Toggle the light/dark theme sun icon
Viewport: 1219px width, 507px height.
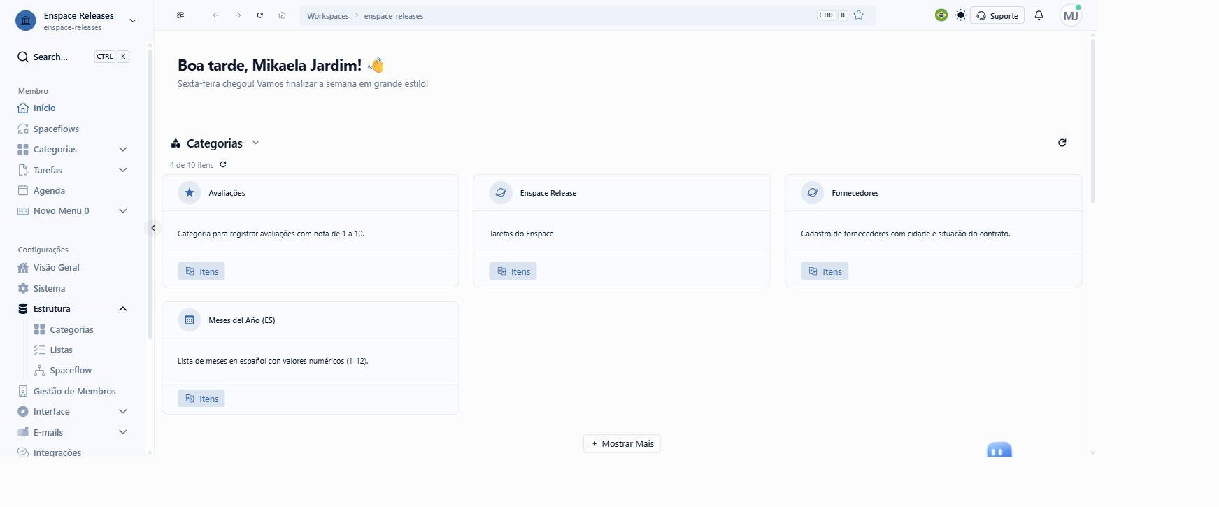point(961,15)
